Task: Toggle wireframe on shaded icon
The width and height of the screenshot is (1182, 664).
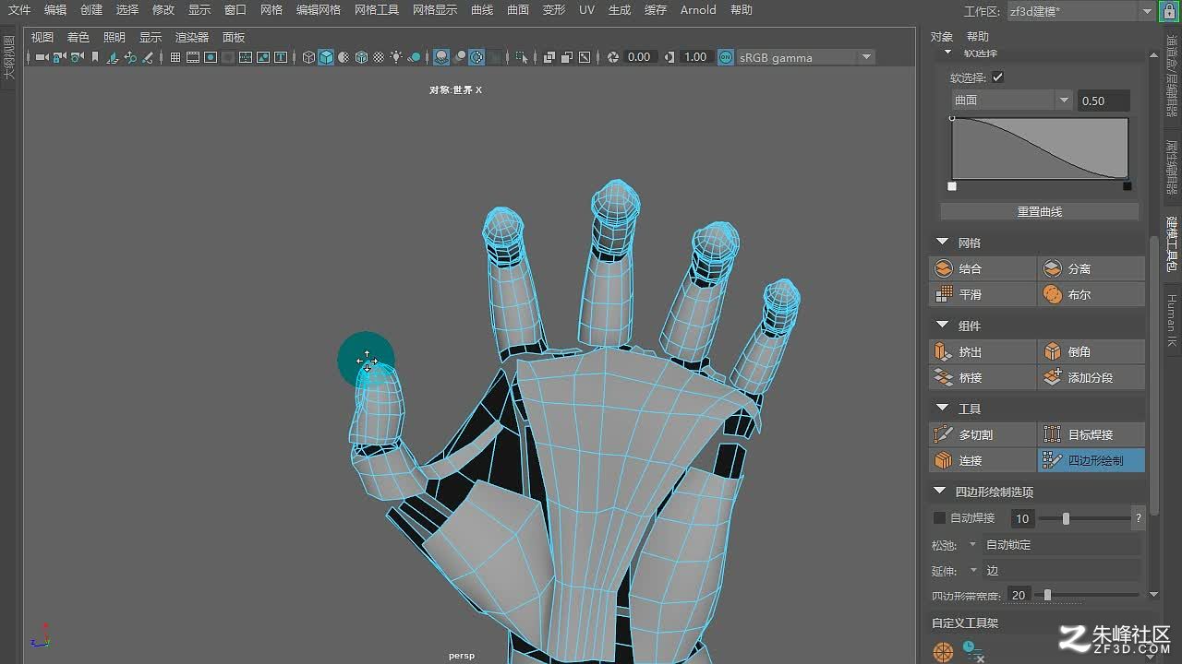Action: (x=361, y=57)
